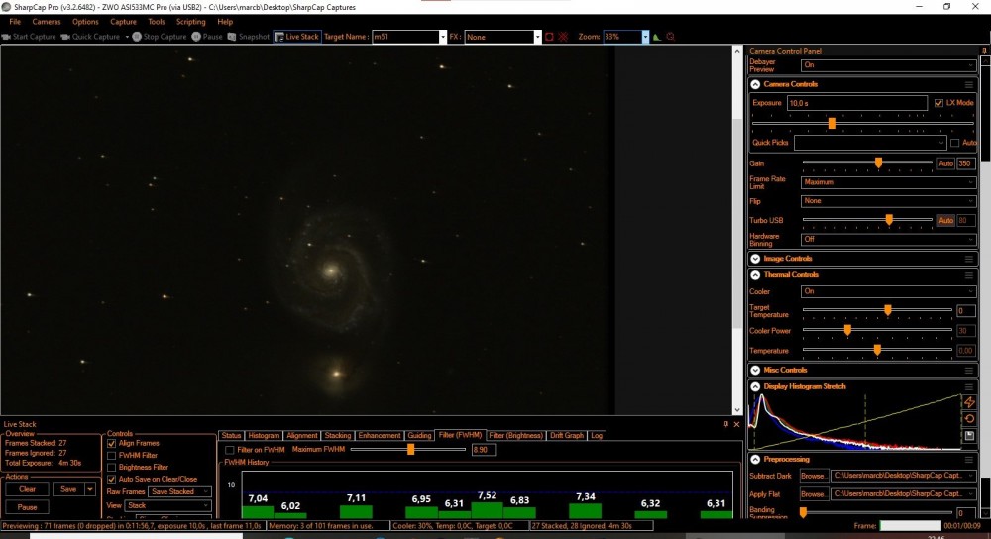991x539 pixels.
Task: Open the Flip dropdown
Action: (x=888, y=201)
